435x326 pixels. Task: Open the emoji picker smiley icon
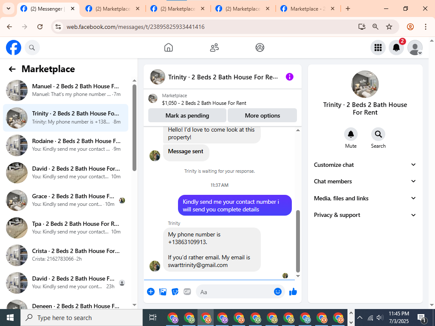278,292
